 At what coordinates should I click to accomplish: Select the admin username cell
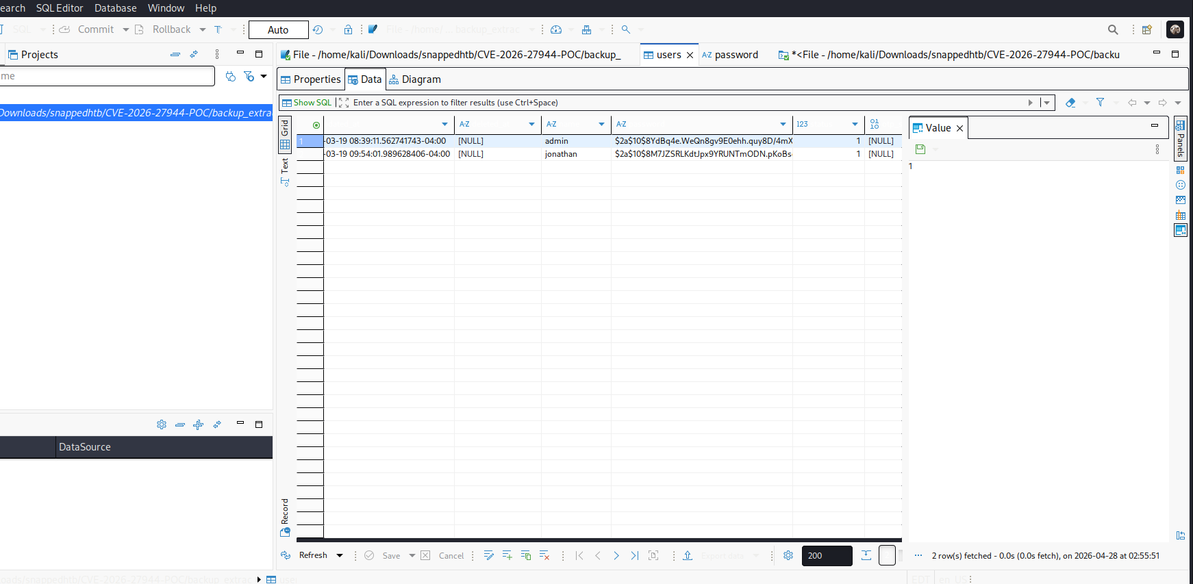557,141
